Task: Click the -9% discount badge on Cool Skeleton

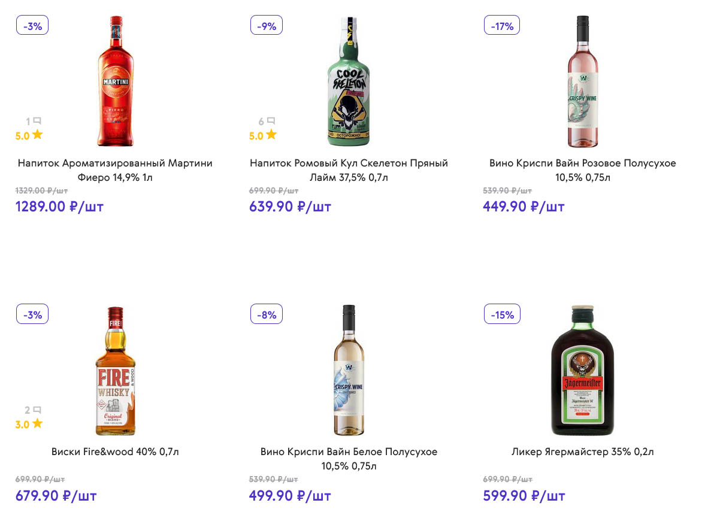Action: (x=267, y=26)
